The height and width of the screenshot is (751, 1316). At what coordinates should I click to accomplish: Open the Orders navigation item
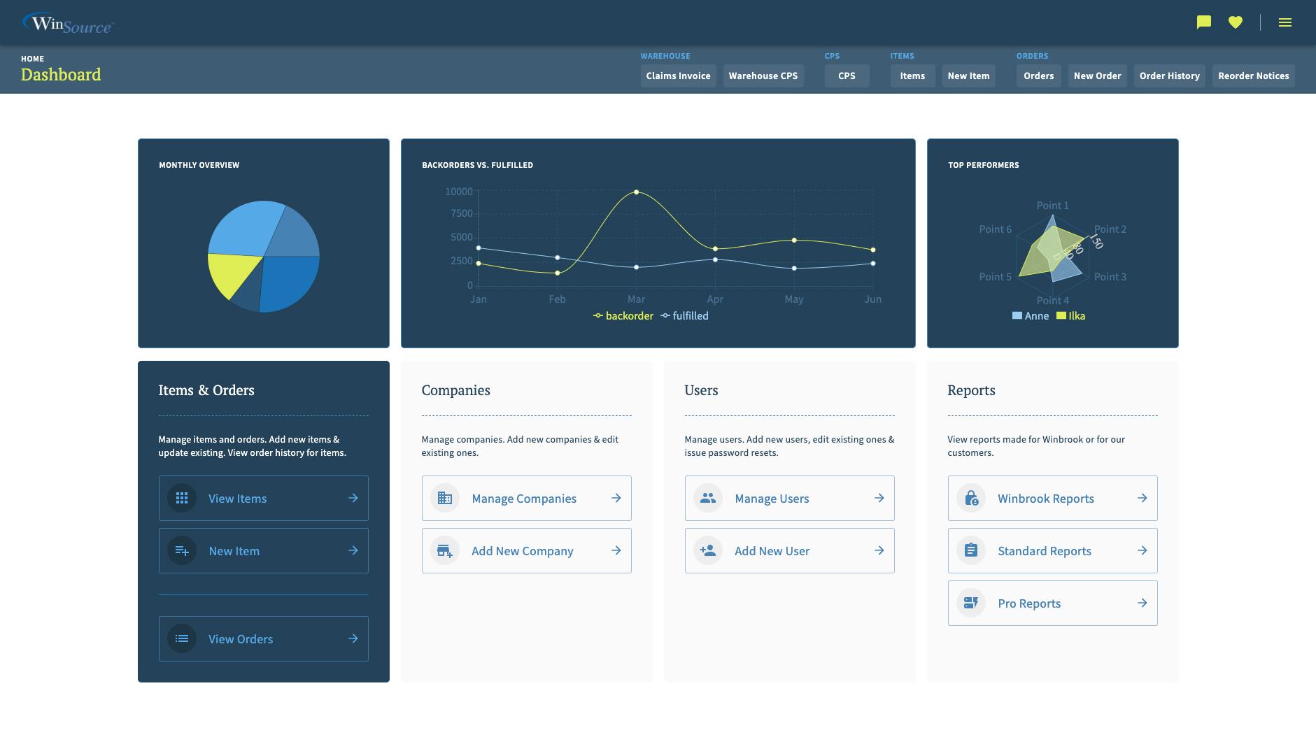[x=1038, y=76]
